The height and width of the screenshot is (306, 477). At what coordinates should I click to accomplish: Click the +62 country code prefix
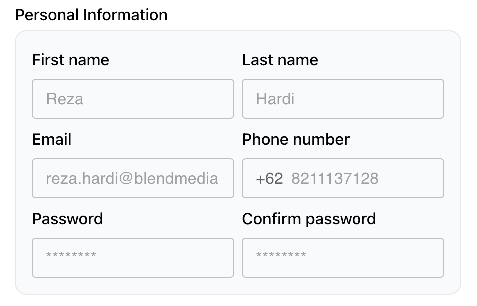coord(269,178)
